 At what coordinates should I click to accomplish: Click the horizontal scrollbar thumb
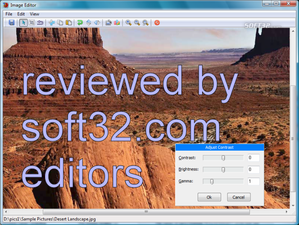click(x=146, y=212)
